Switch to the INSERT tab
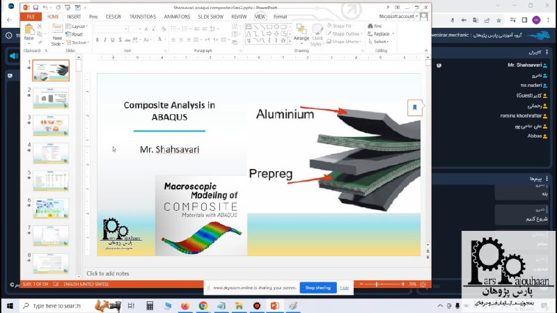 tap(74, 17)
